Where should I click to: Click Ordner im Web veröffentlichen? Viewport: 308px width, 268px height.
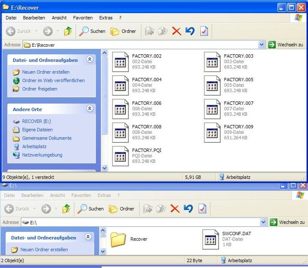(53, 80)
